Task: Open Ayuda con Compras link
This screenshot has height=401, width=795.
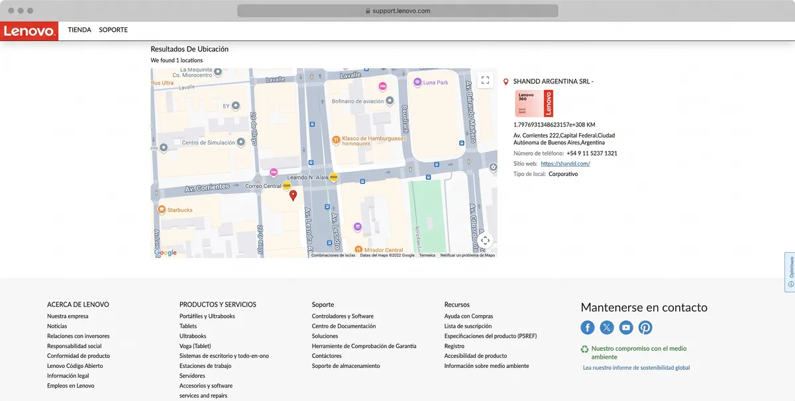Action: pos(469,316)
